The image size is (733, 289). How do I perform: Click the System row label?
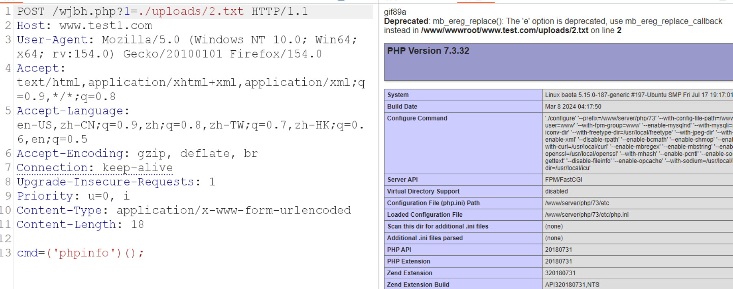click(x=398, y=95)
